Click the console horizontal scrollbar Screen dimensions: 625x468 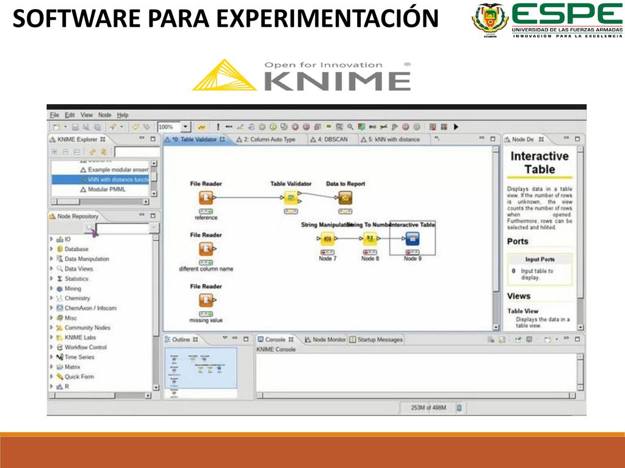click(416, 395)
